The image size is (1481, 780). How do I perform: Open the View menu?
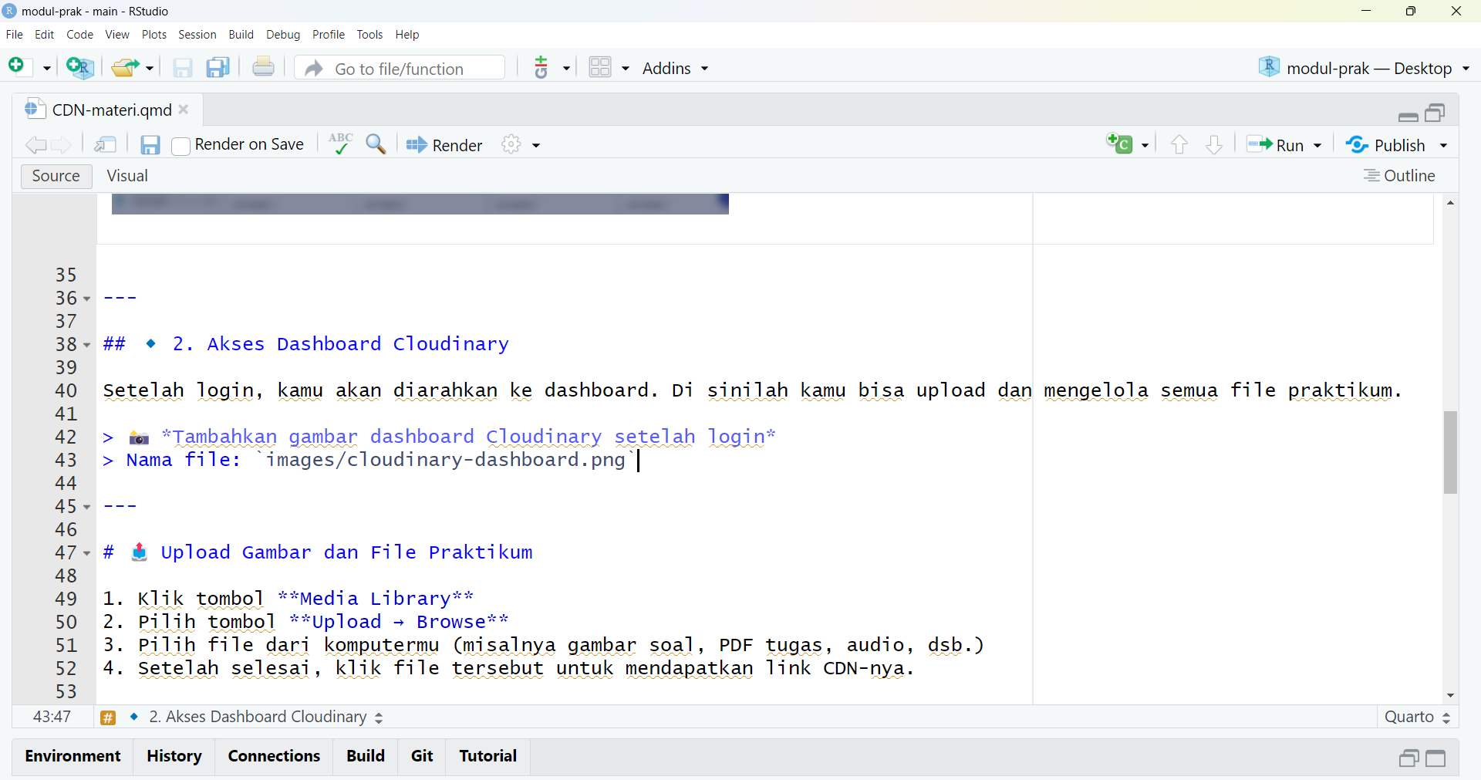click(x=117, y=35)
